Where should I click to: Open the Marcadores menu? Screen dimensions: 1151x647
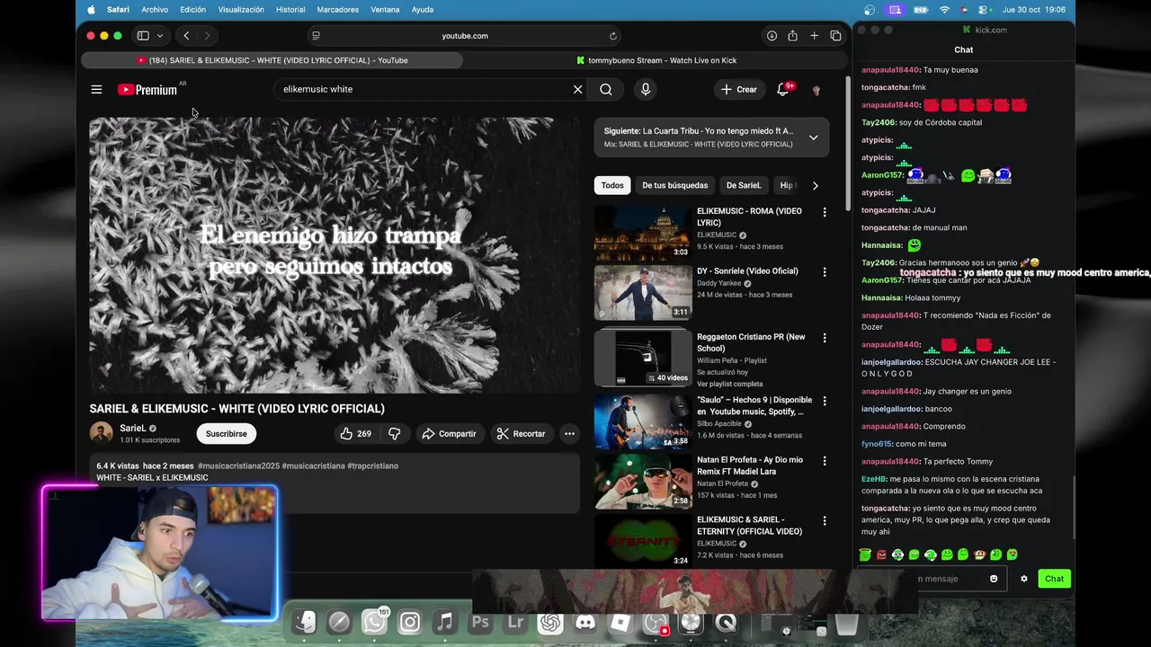(338, 10)
